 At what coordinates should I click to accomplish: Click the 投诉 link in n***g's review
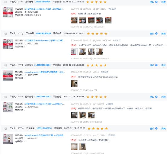152,34
